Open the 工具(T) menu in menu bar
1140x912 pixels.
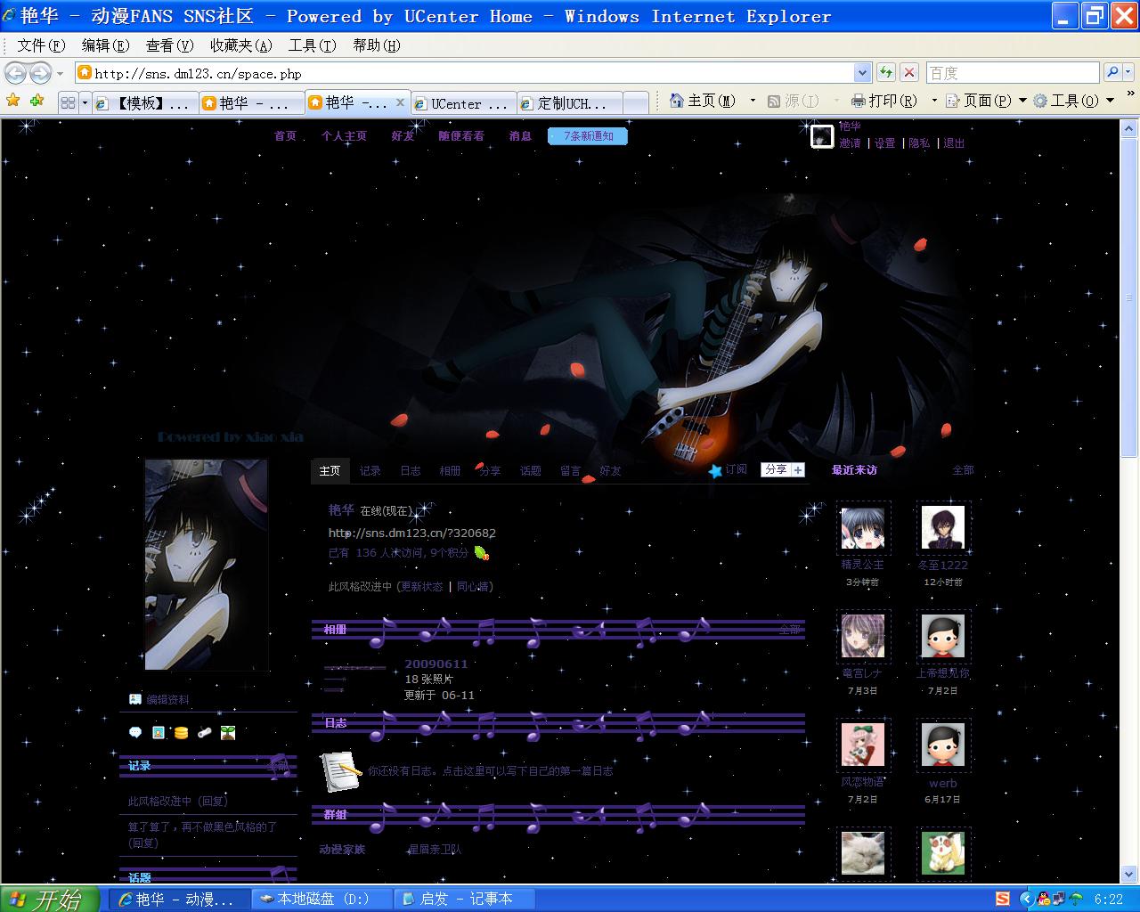pyautogui.click(x=312, y=45)
